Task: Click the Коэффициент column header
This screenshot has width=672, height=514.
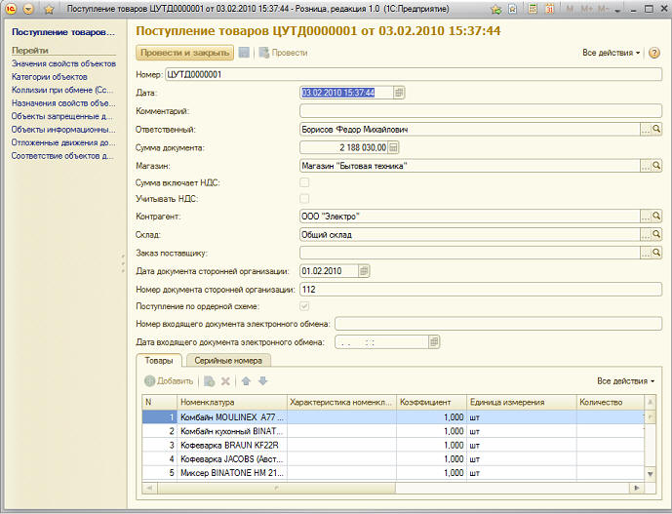Action: (x=431, y=402)
